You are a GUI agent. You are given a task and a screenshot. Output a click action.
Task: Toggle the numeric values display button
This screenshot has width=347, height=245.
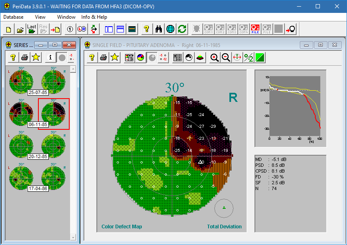click(163, 58)
